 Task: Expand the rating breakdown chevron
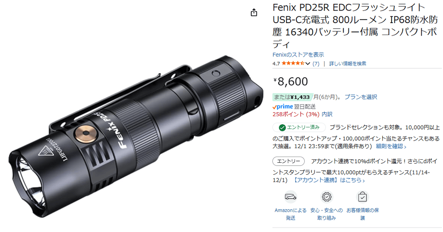308,64
